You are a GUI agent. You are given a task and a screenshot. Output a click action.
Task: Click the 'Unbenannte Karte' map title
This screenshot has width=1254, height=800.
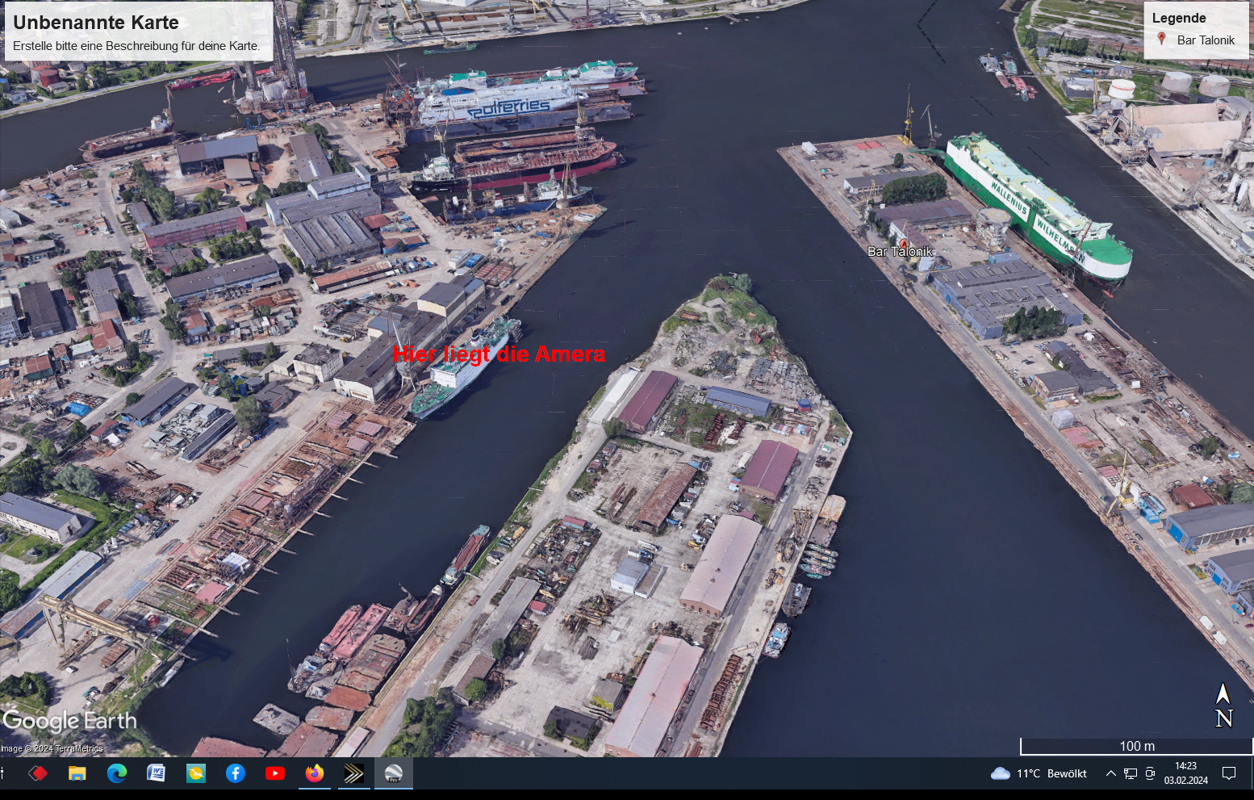click(96, 23)
